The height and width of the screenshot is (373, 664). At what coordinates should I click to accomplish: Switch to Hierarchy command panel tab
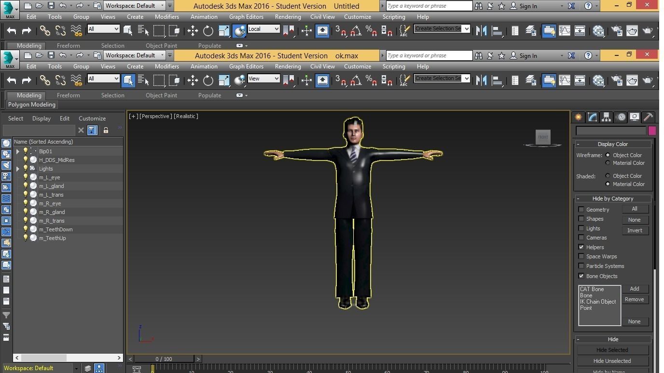606,117
